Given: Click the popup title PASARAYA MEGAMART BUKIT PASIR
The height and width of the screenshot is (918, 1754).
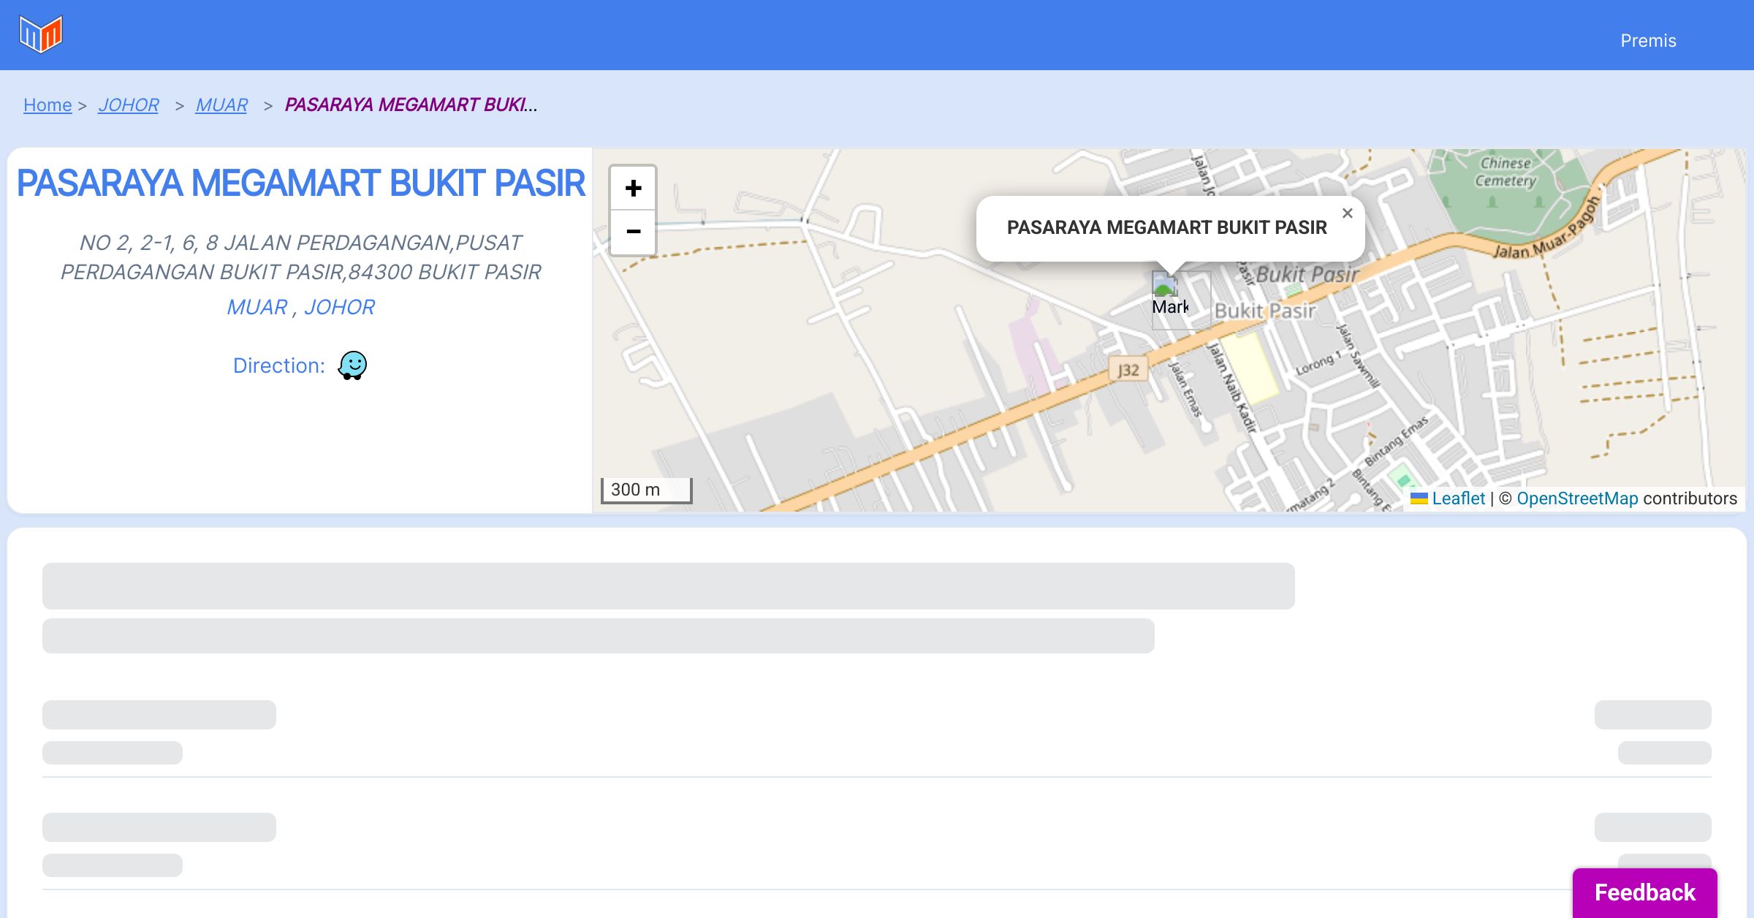Looking at the screenshot, I should [x=1166, y=227].
